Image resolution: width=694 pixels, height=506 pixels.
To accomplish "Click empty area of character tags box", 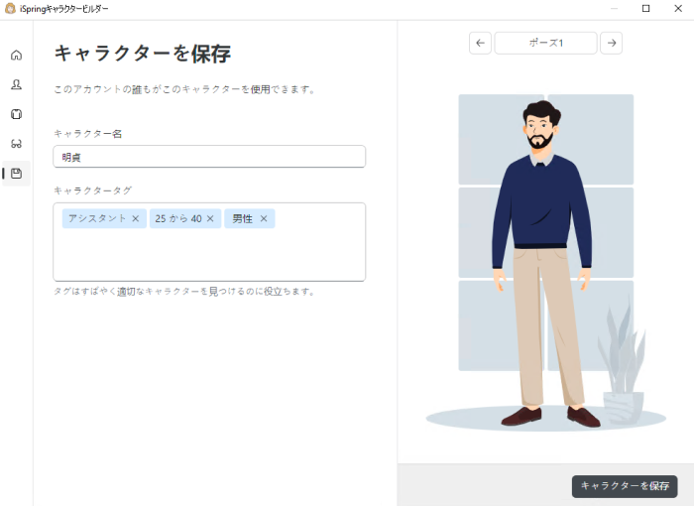I will point(209,256).
